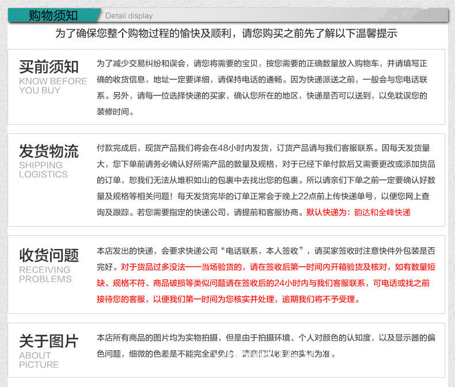Click the "SHIPPING LOGISTICS" subtitle text
The height and width of the screenshot is (387, 455).
click(43, 170)
